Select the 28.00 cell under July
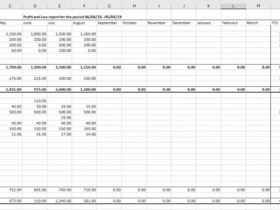 click(60, 106)
